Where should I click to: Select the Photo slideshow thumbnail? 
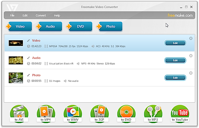(x=16, y=78)
